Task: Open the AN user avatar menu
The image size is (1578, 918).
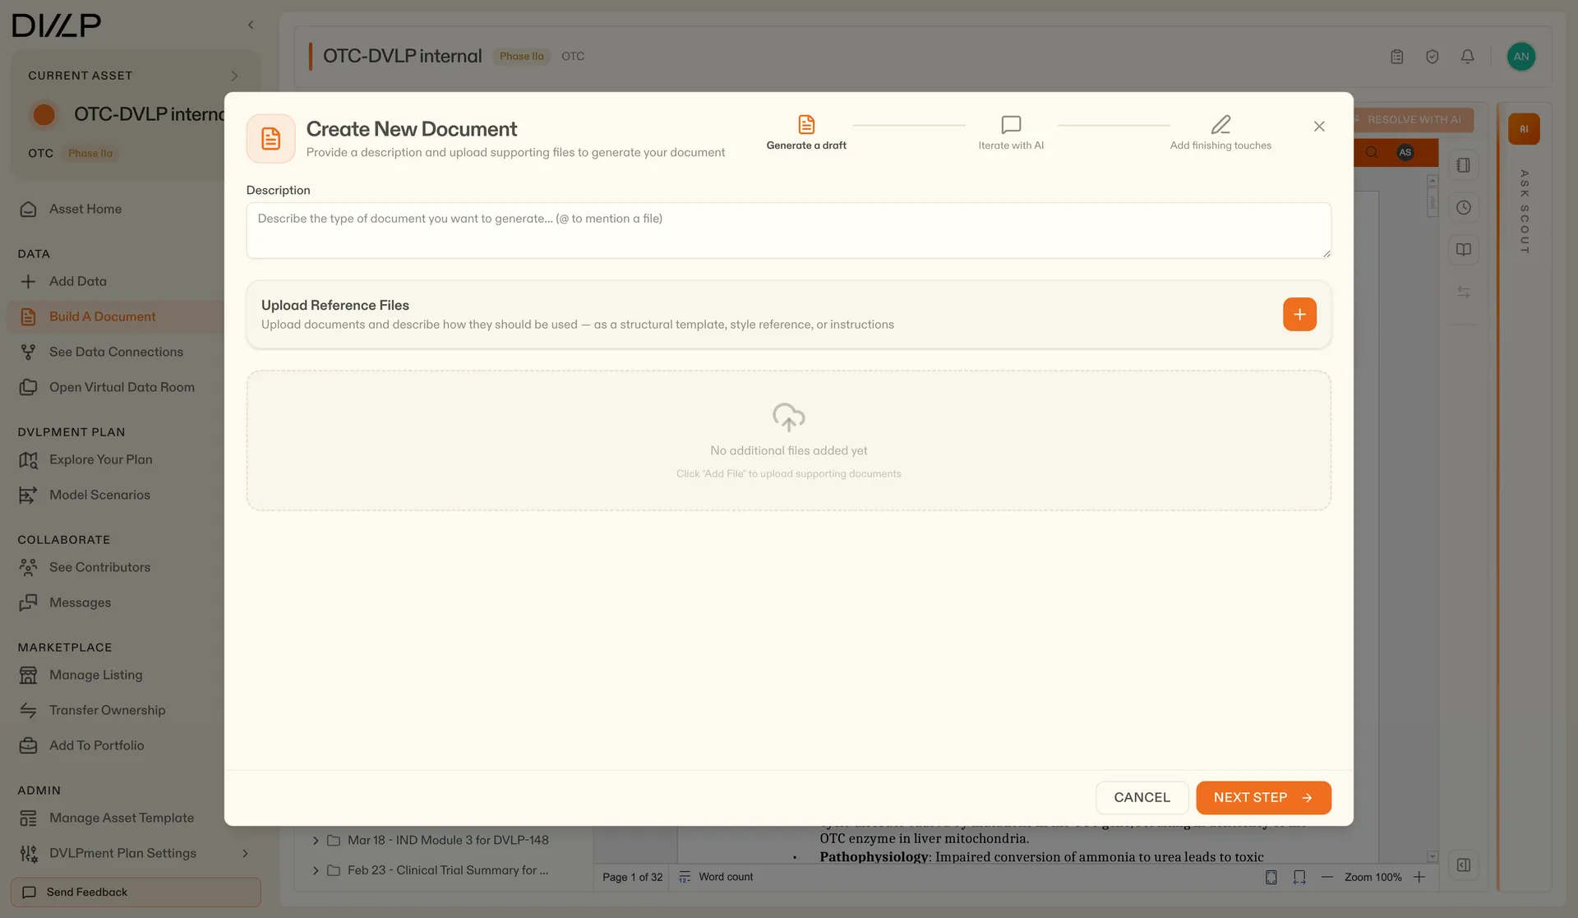Action: pyautogui.click(x=1521, y=57)
